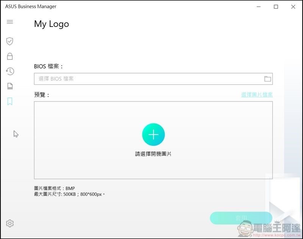Screen dimensions: 303x239
Task: Click the My Logo page heading
Action: [x=51, y=24]
